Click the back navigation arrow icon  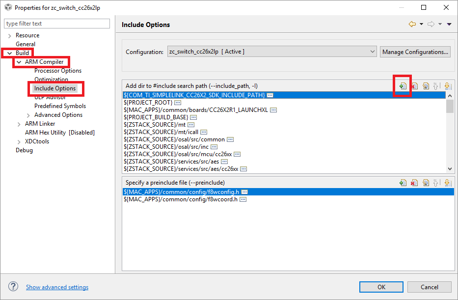412,24
